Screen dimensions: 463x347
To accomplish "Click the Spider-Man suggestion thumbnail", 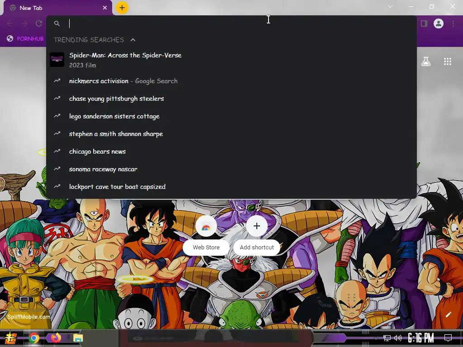I will pyautogui.click(x=57, y=60).
